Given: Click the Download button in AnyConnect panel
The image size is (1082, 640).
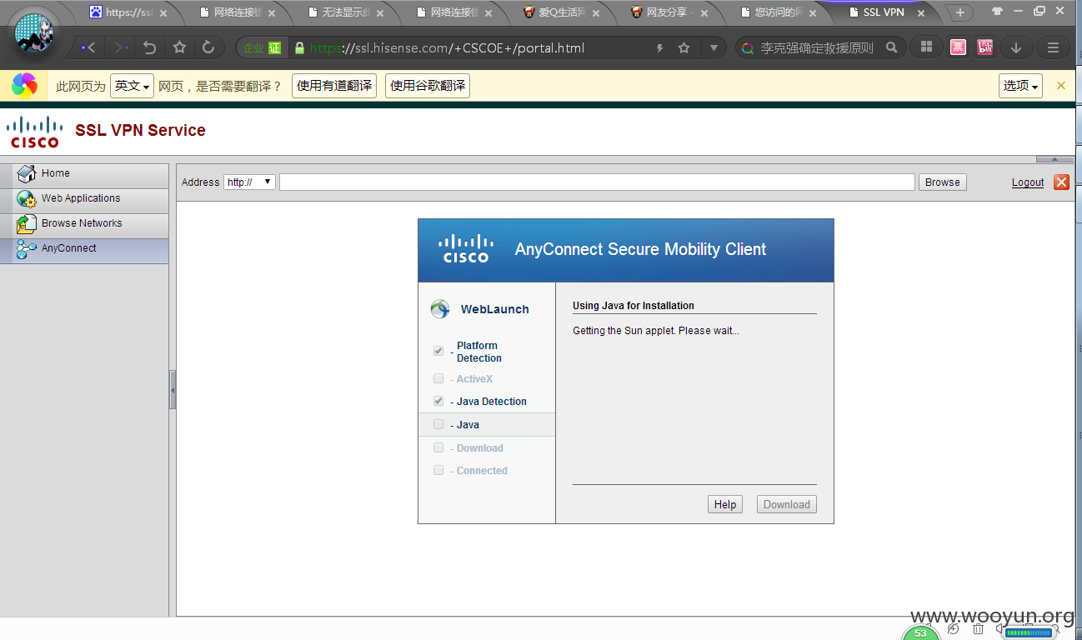Looking at the screenshot, I should 787,504.
